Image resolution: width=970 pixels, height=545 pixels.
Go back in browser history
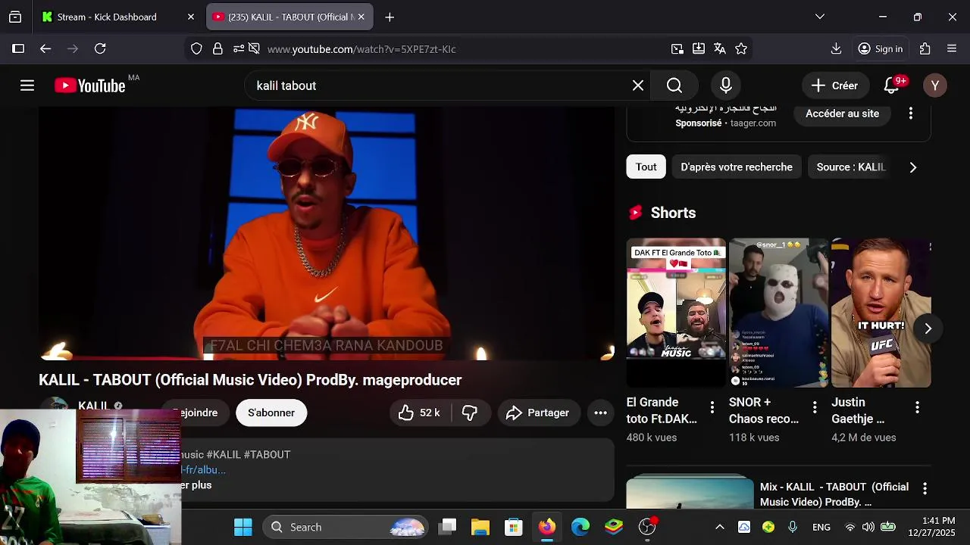(x=45, y=48)
